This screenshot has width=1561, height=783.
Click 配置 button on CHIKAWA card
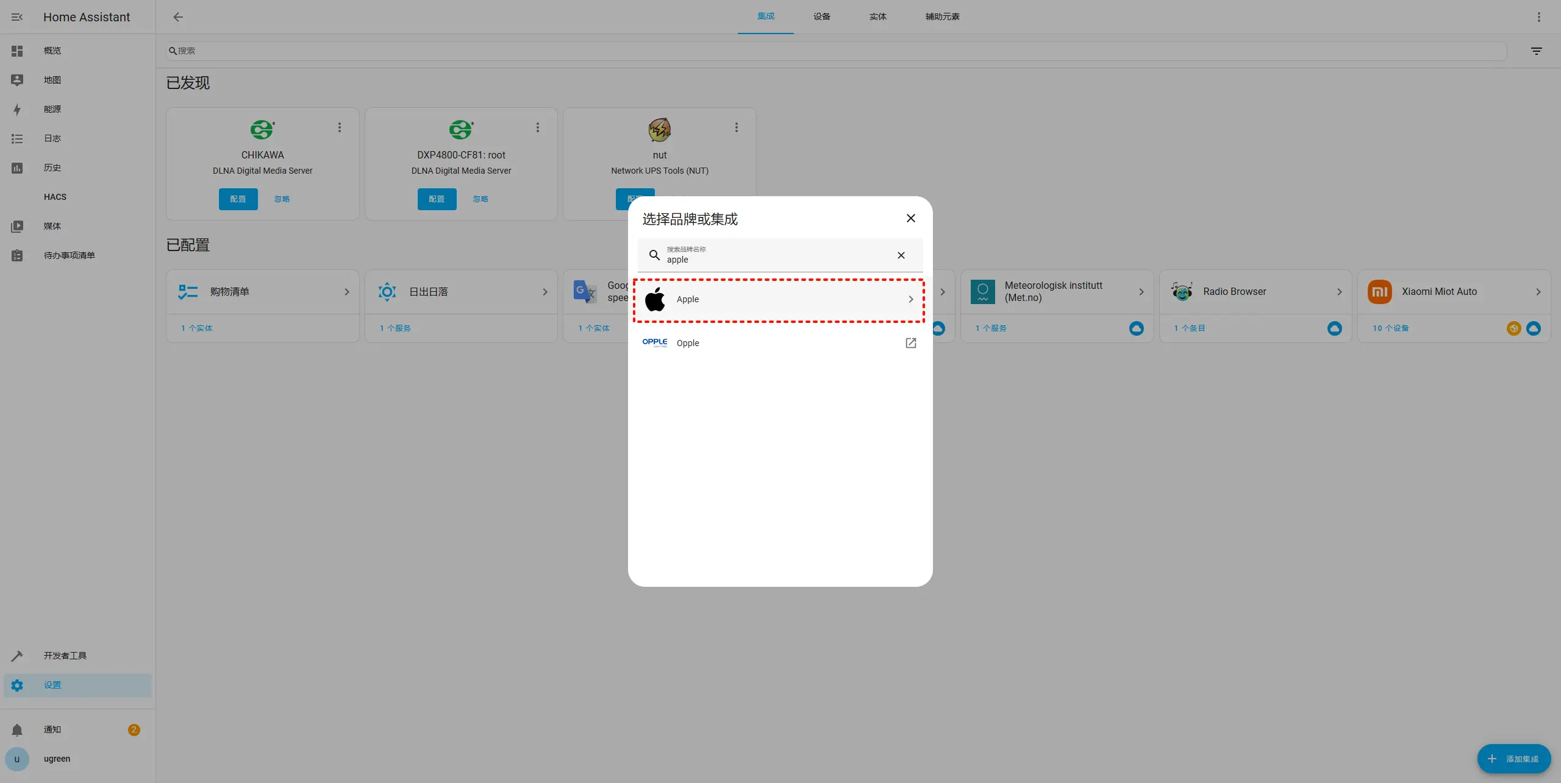[238, 199]
